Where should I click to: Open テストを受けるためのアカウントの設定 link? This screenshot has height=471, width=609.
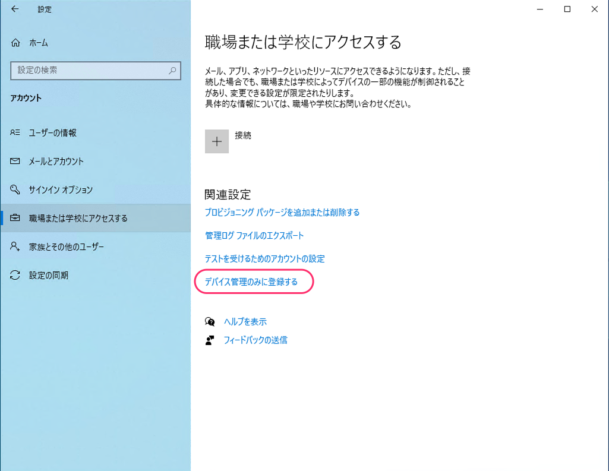click(x=264, y=259)
